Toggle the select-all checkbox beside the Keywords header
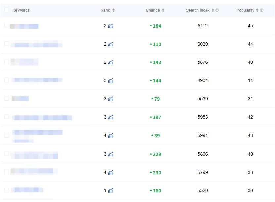 pos(7,10)
